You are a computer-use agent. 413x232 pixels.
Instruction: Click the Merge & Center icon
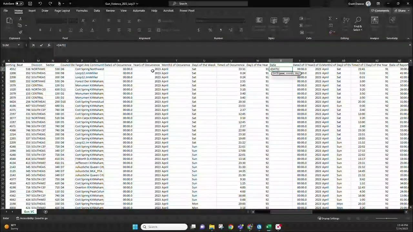(159, 30)
